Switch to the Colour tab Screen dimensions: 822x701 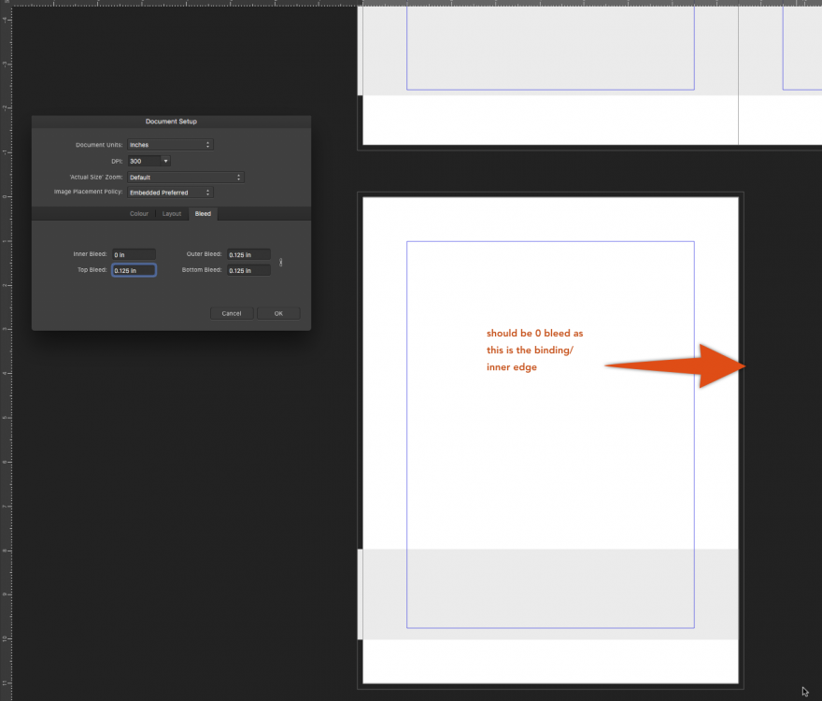tap(139, 214)
